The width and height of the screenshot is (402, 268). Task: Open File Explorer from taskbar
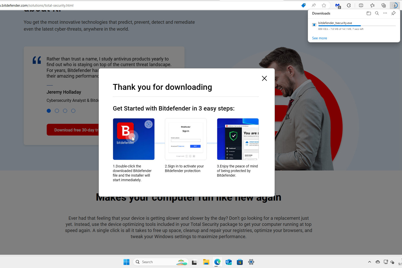pyautogui.click(x=206, y=262)
